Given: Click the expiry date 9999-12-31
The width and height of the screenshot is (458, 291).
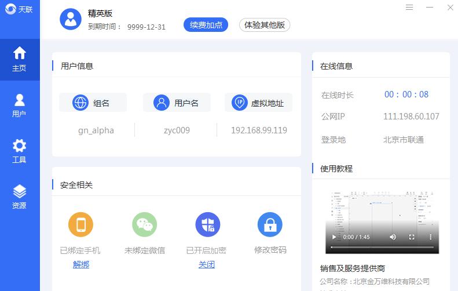Looking at the screenshot, I should point(146,27).
